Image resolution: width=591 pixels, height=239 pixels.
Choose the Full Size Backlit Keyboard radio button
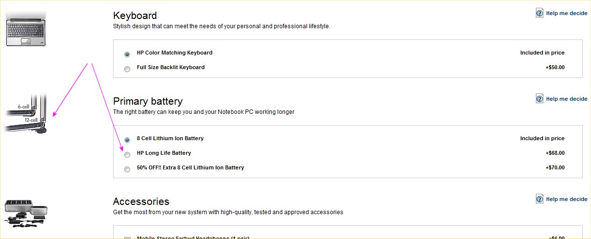127,69
